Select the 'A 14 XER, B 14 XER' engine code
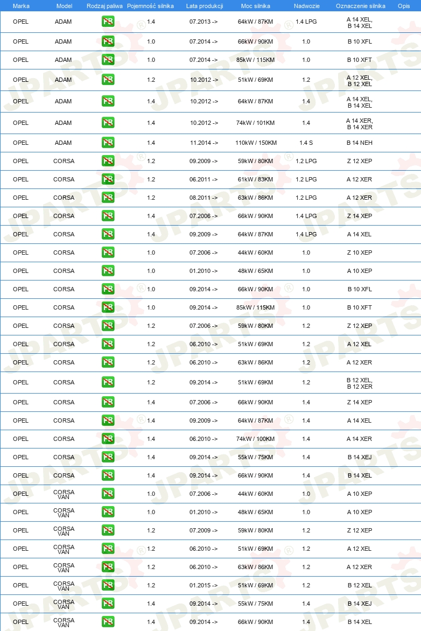The height and width of the screenshot is (631, 421). click(x=360, y=123)
